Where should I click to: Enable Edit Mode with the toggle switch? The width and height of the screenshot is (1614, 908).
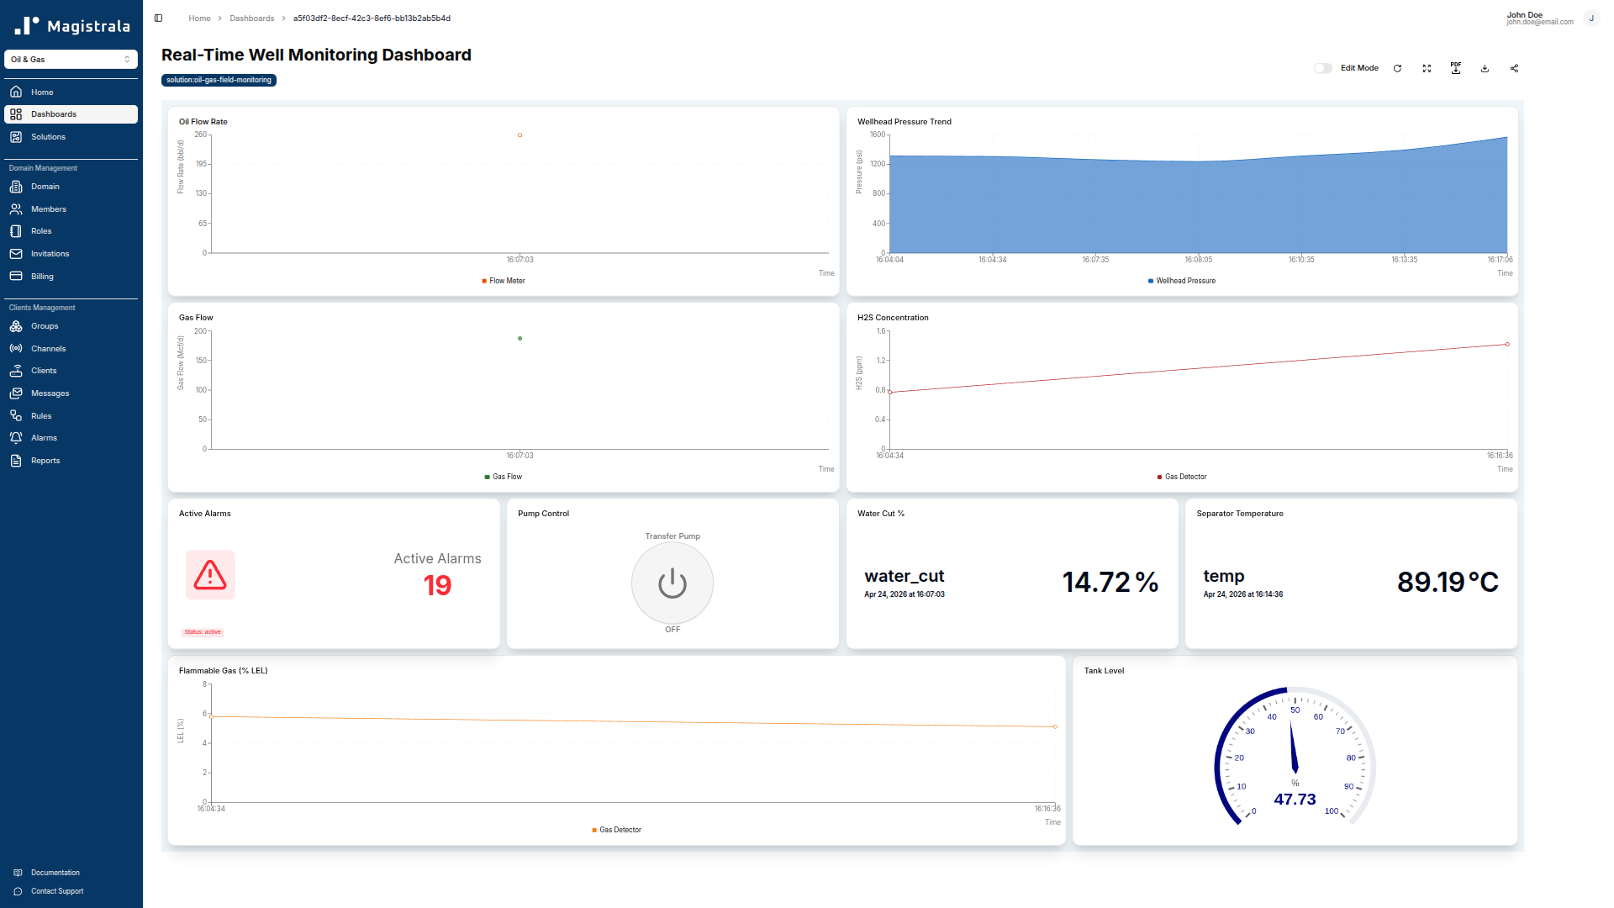1322,68
